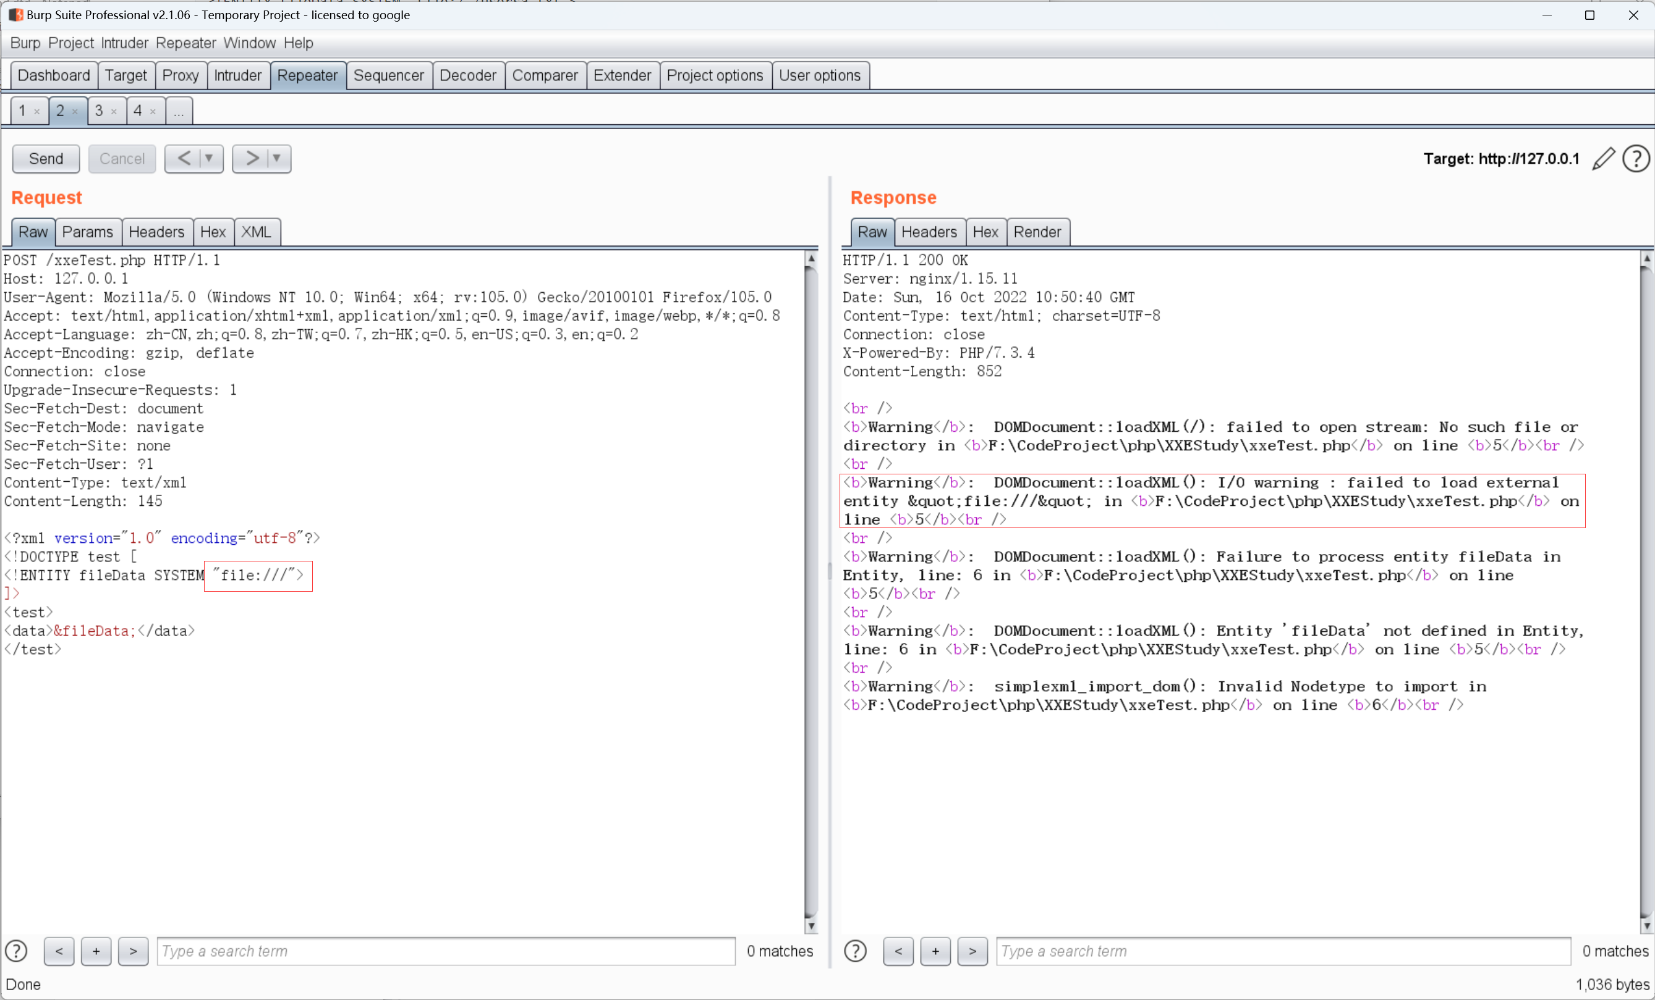The height and width of the screenshot is (1000, 1655).
Task: Click response pane scroll down arrow
Action: click(1647, 925)
